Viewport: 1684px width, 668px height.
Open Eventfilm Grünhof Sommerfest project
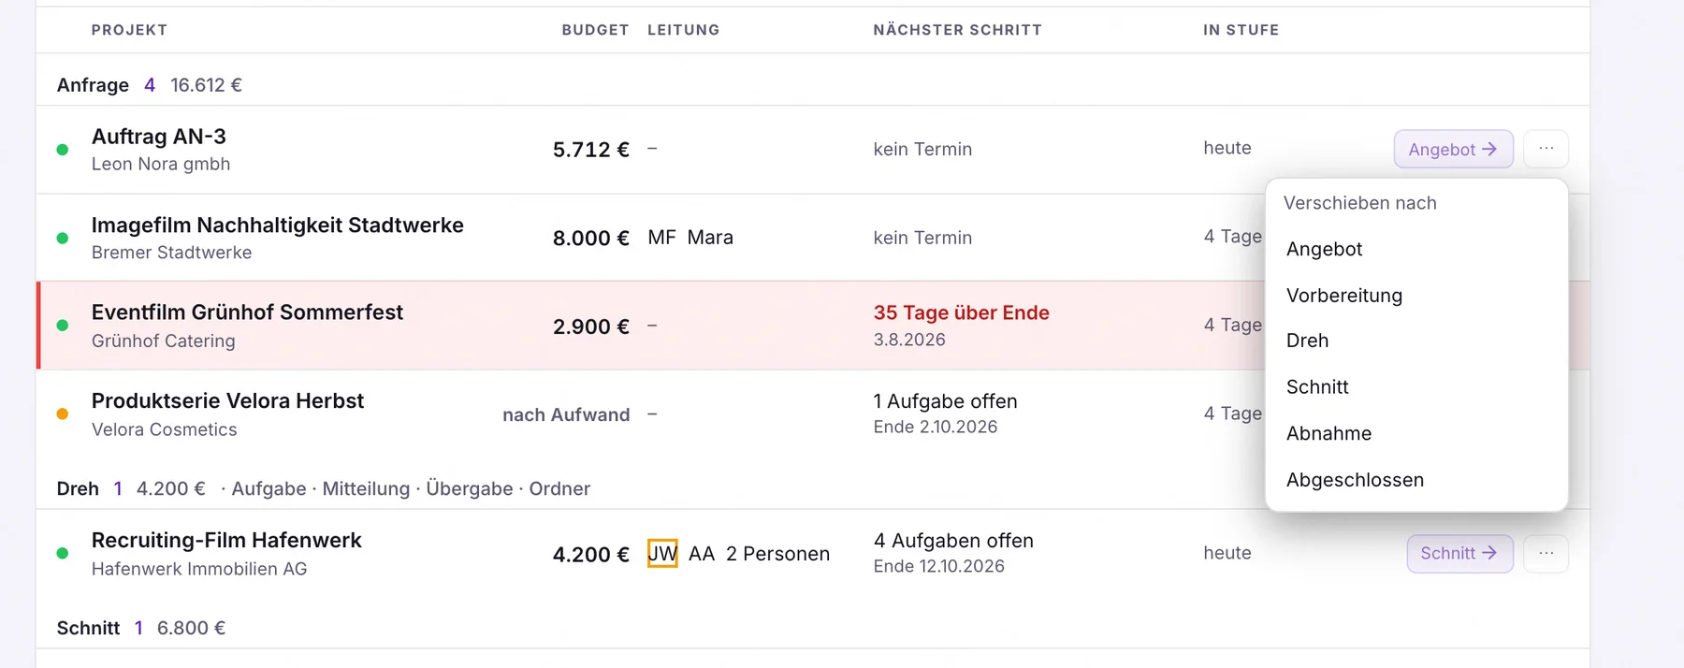click(247, 312)
